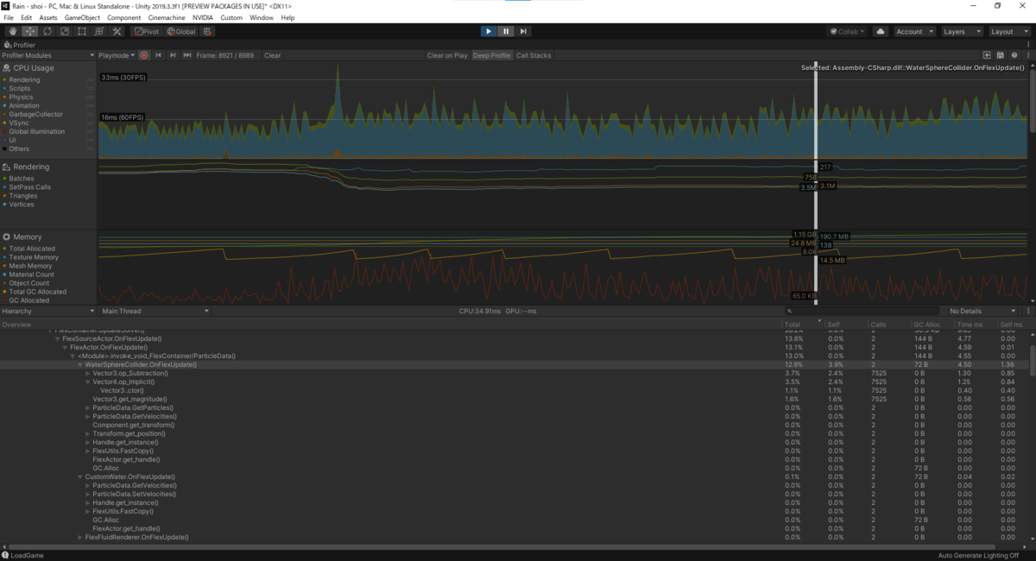1036x561 pixels.
Task: Open the Hierarchy view dropdown
Action: [x=48, y=311]
